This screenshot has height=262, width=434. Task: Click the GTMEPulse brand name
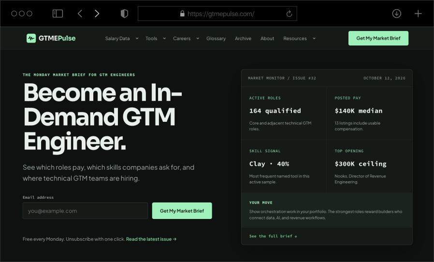[x=57, y=38]
